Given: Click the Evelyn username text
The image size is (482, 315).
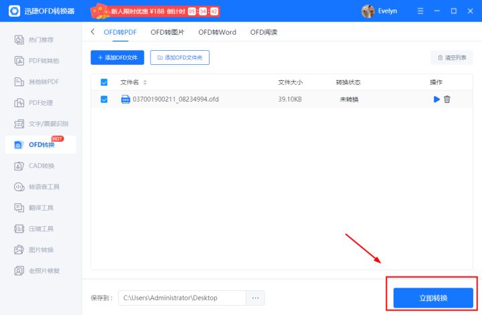Looking at the screenshot, I should pyautogui.click(x=388, y=11).
